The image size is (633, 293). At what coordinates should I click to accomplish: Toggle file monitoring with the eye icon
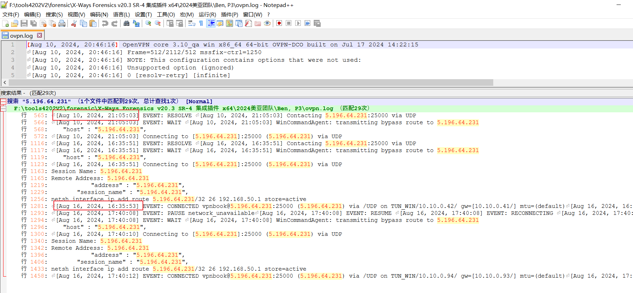(x=267, y=23)
